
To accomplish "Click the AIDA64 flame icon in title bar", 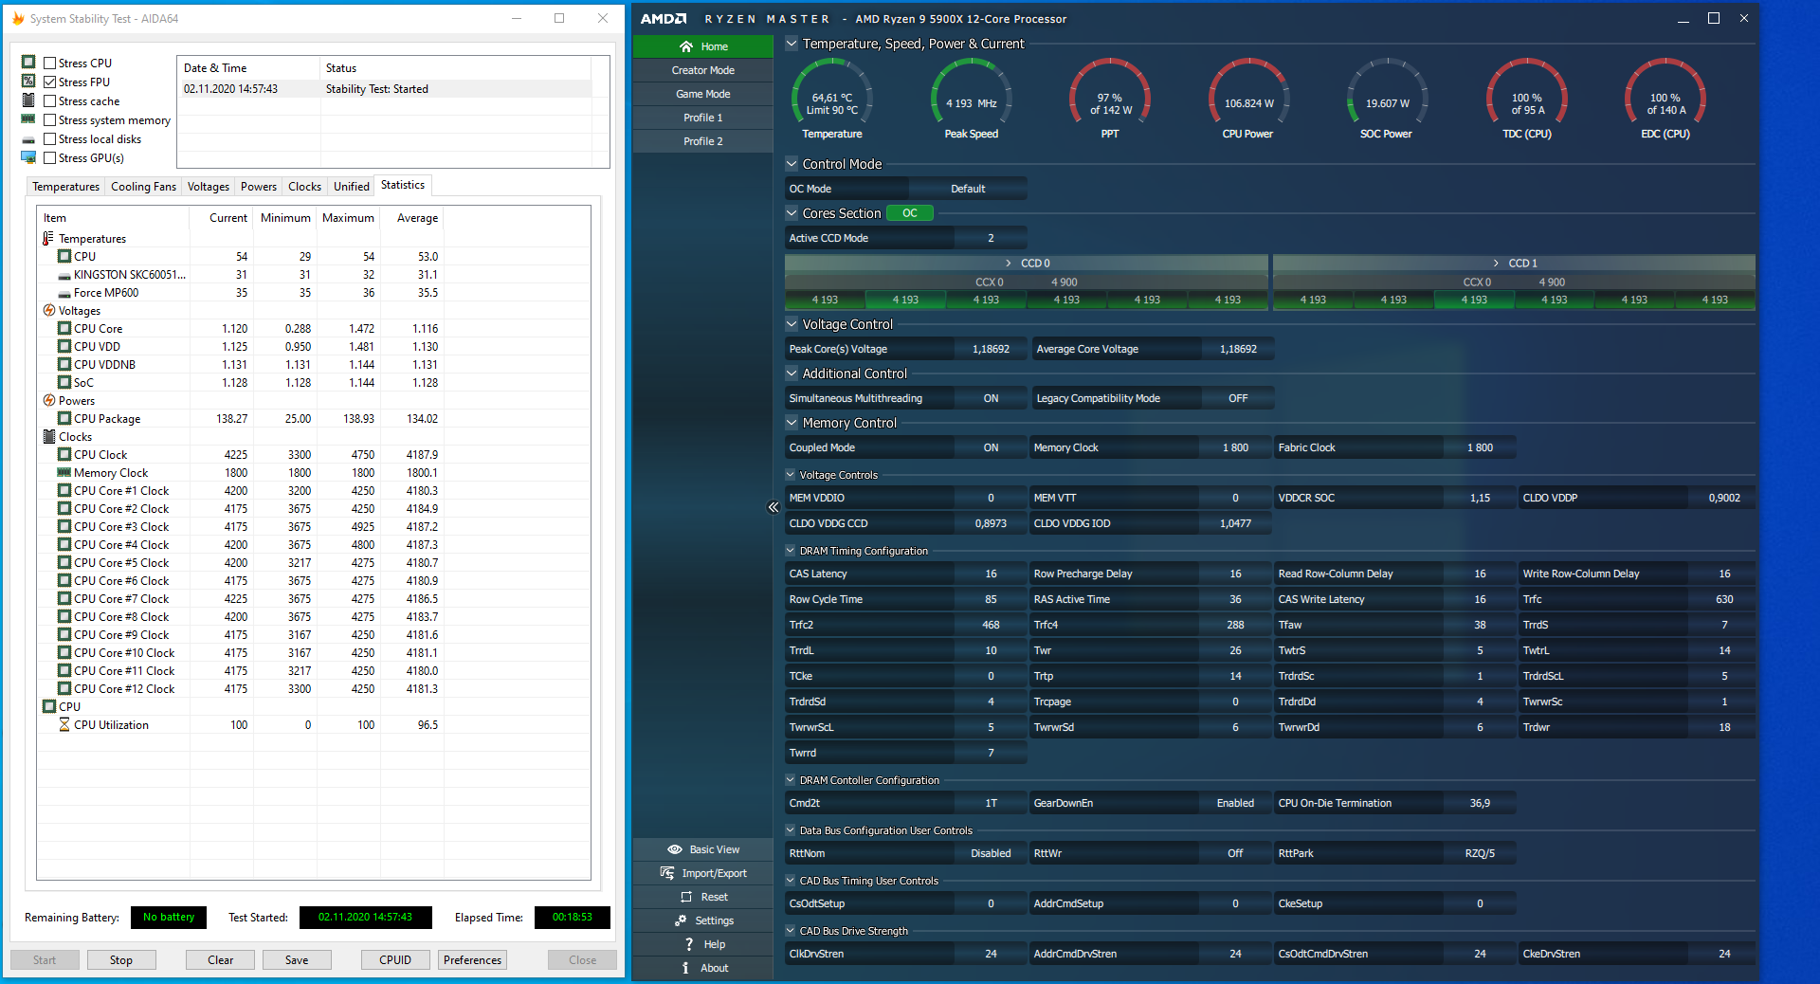I will (x=18, y=18).
